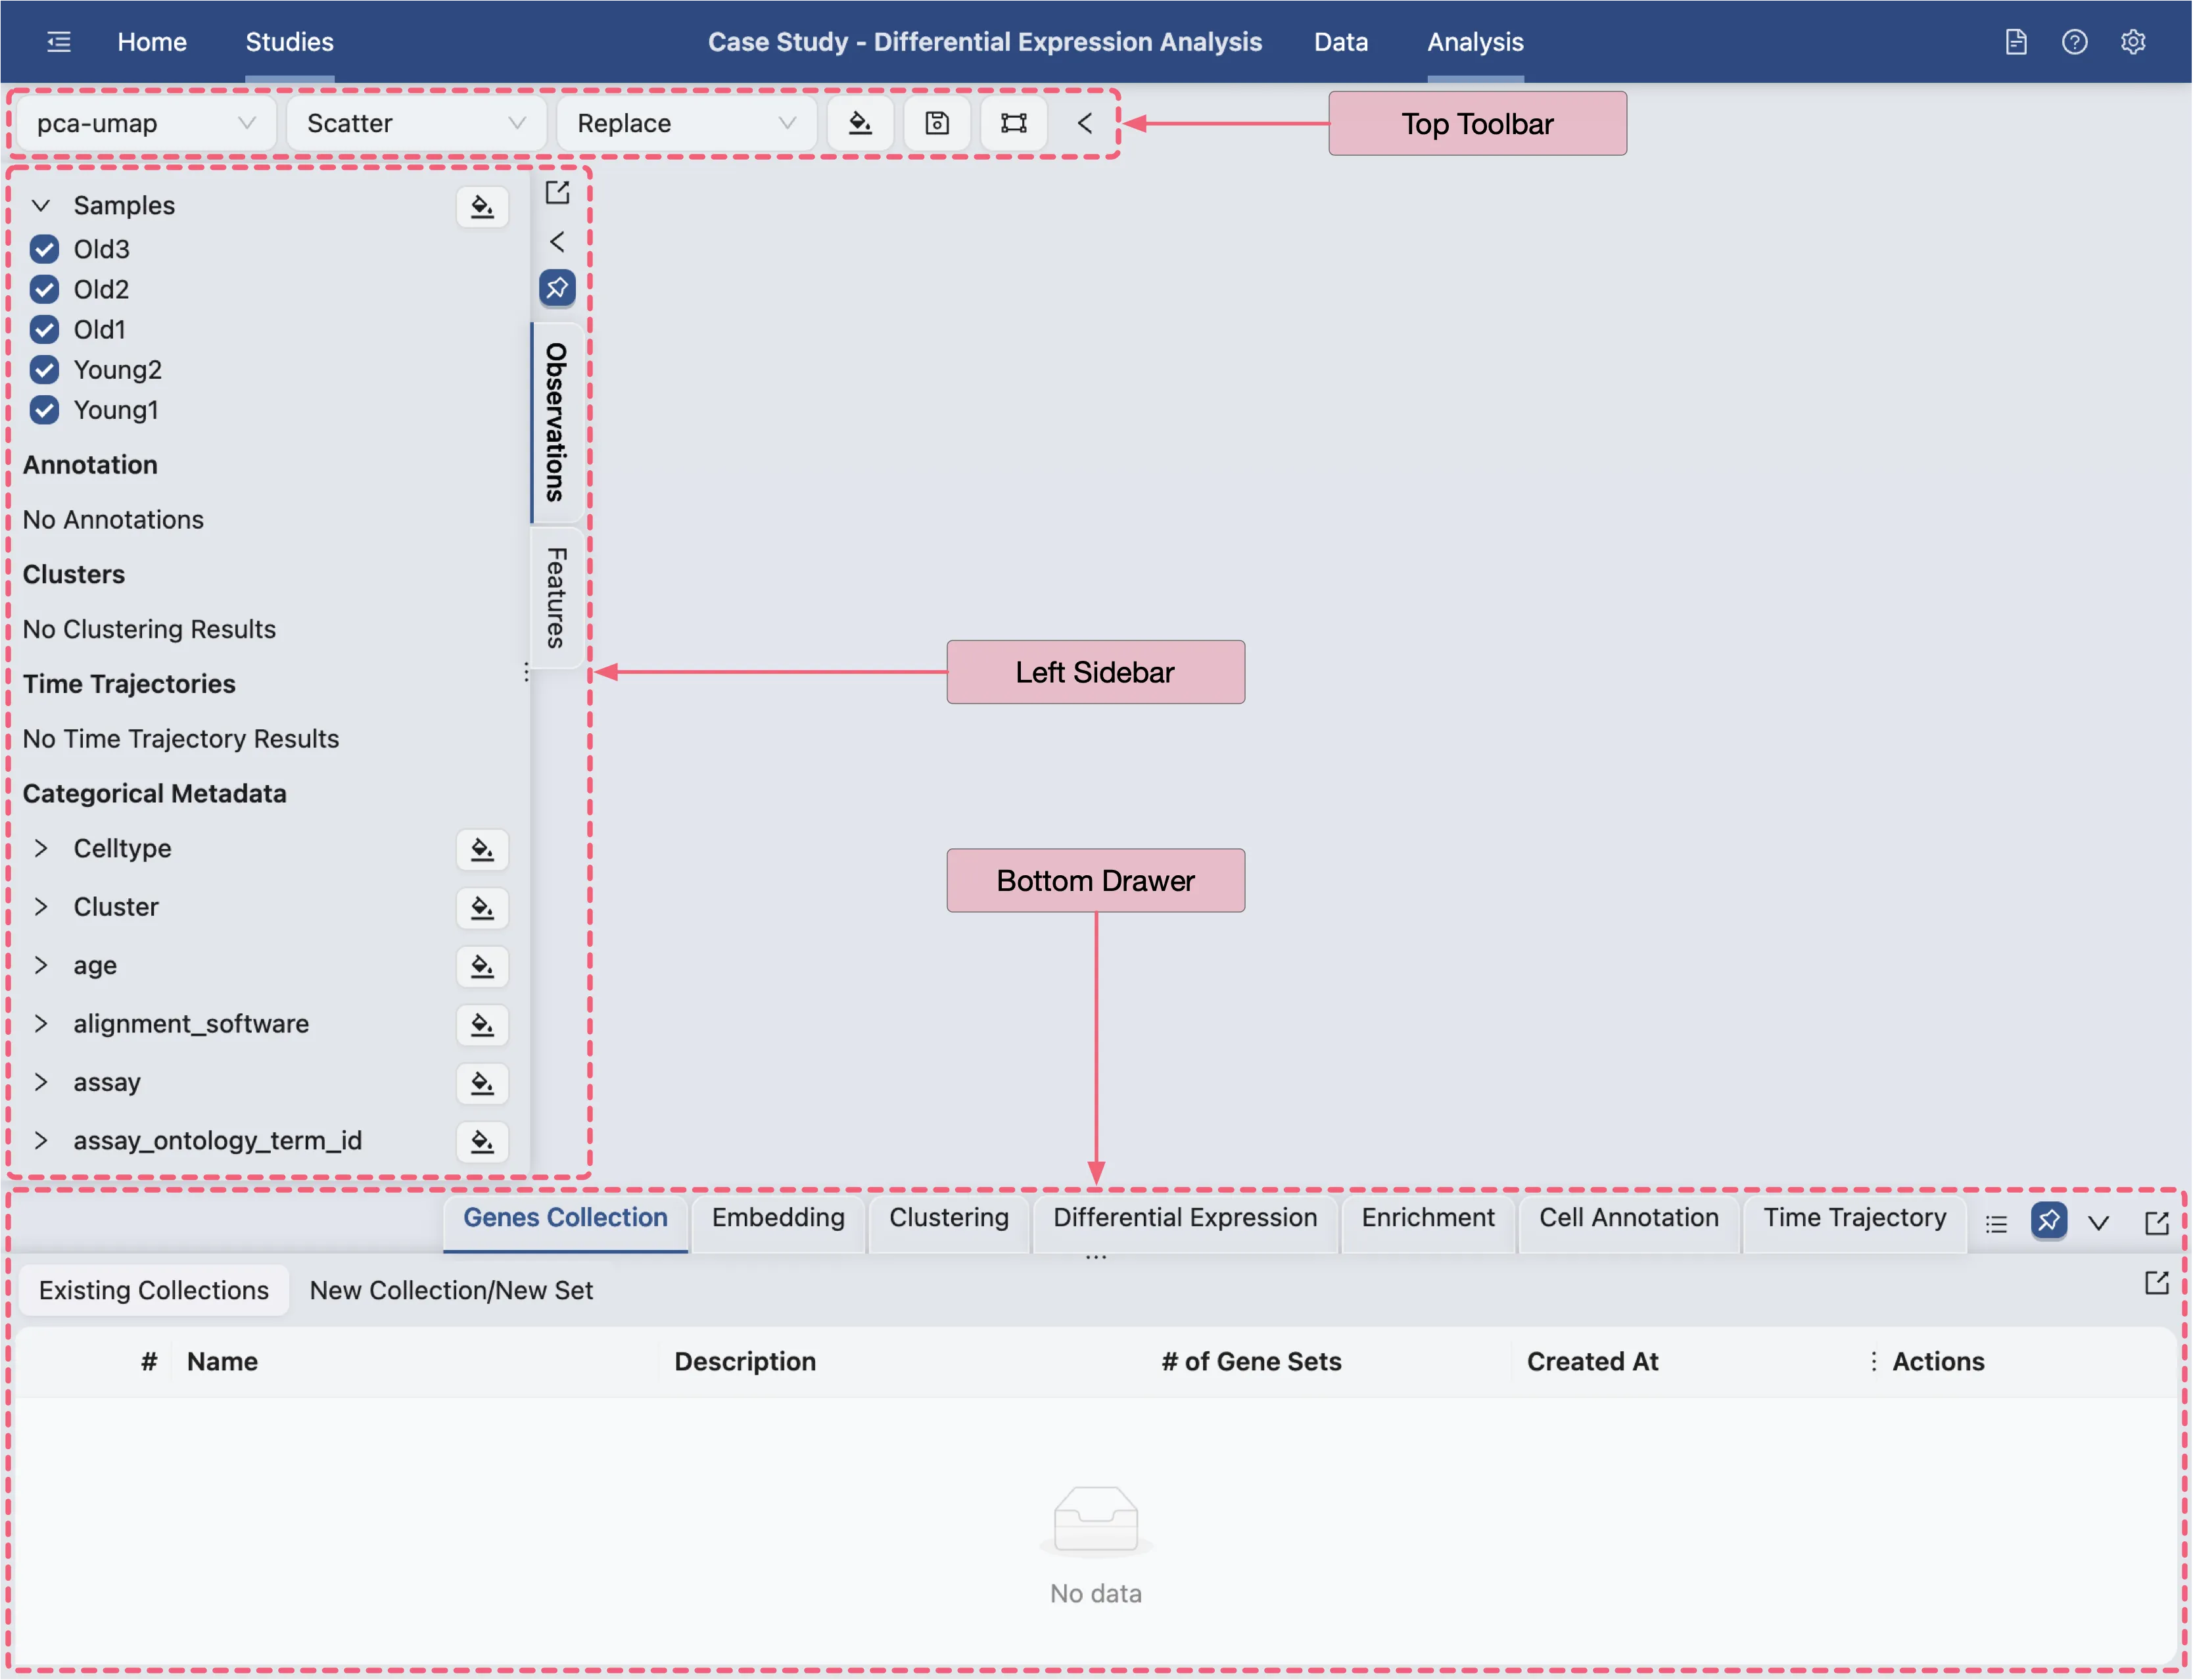Click the bottom drawer list icon
The image size is (2193, 1680).
1996,1223
